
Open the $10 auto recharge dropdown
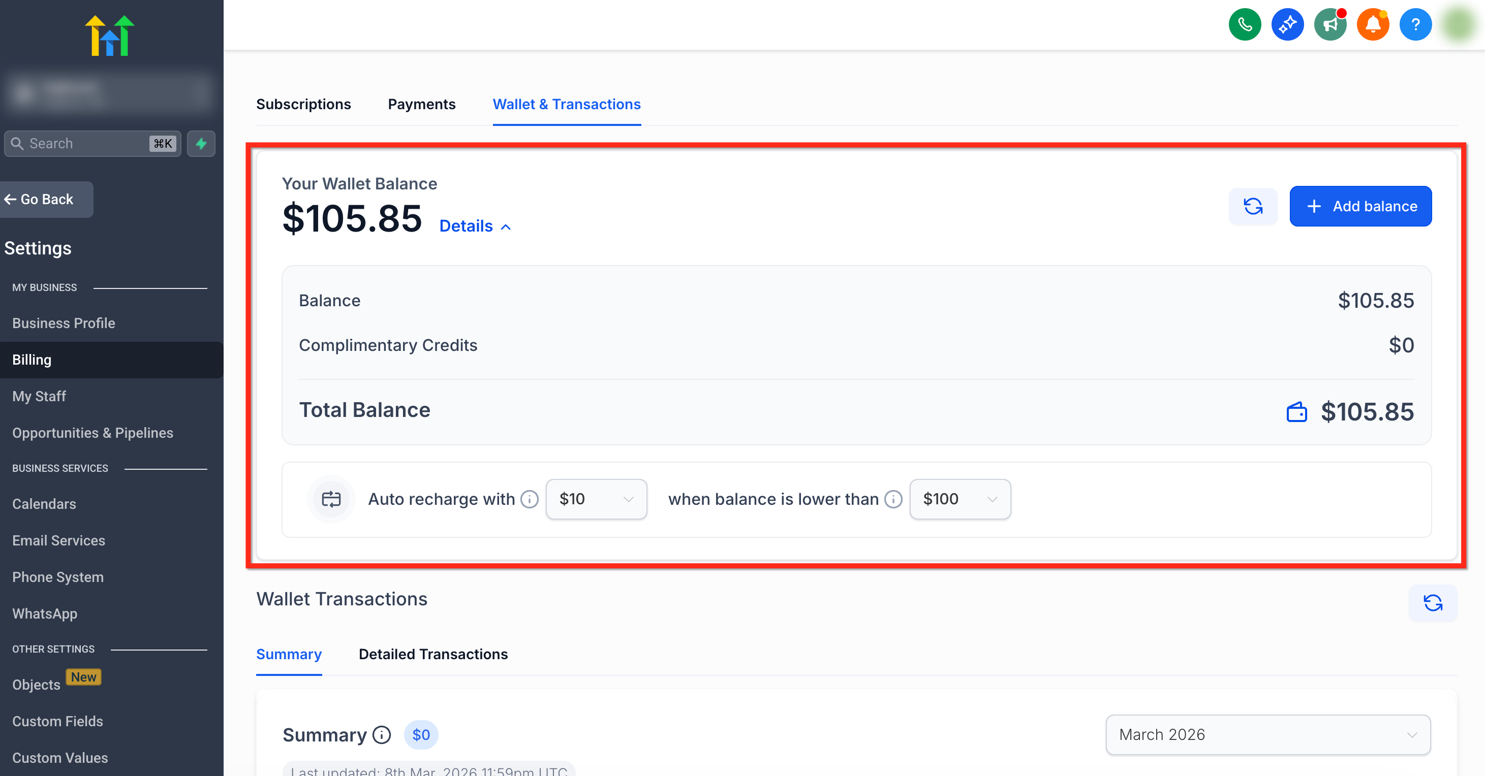[596, 499]
